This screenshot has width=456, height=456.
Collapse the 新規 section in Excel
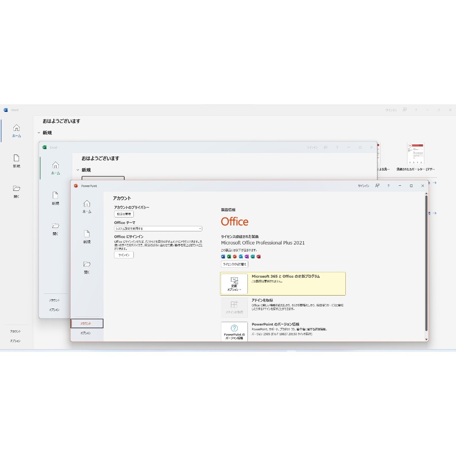click(x=78, y=170)
